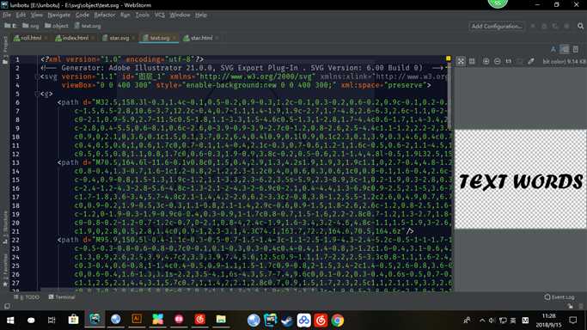Zoom out on the SVG preview
The width and height of the screenshot is (587, 330).
(497, 61)
